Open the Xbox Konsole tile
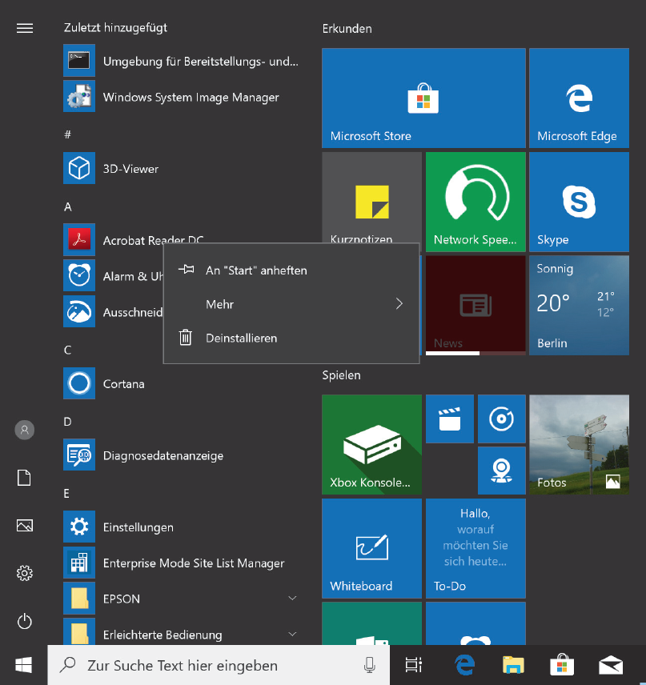Image resolution: width=646 pixels, height=685 pixels. tap(372, 445)
